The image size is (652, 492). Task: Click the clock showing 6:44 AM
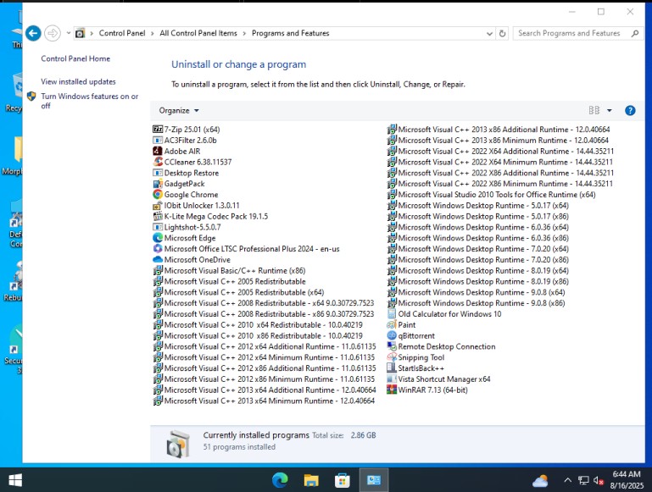click(x=627, y=474)
